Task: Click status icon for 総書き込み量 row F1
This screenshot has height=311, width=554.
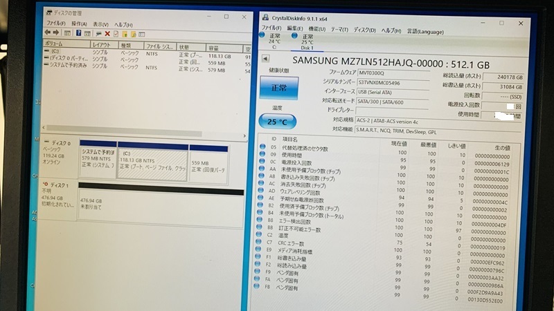Action: tap(258, 256)
